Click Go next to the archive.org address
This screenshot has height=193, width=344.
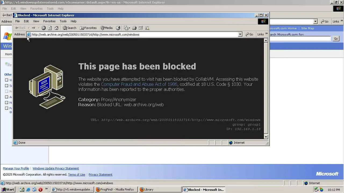point(249,34)
